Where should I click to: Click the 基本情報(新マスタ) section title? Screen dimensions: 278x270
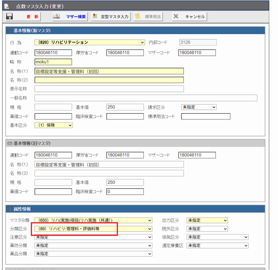[x=32, y=31]
